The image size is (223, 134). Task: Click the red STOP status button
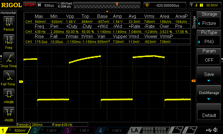tap(29, 5)
